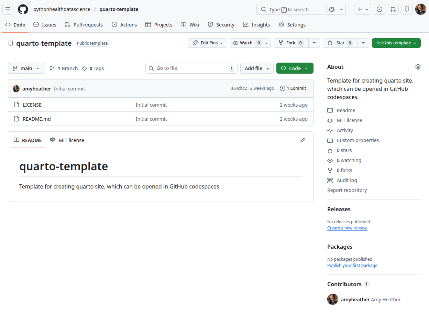Open the green Code dropdown
429x312 pixels.
295,68
